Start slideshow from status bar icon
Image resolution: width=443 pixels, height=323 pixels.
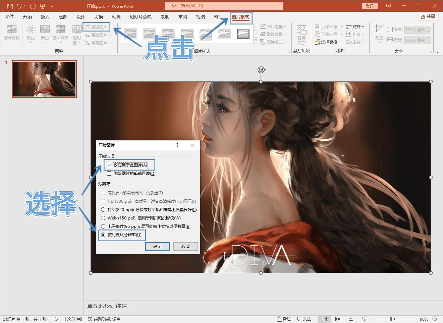364,319
